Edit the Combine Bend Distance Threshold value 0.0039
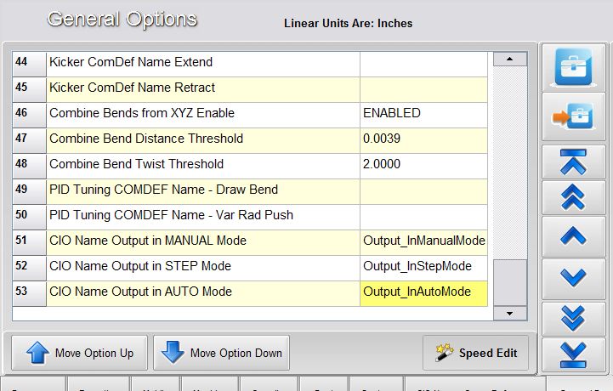The height and width of the screenshot is (391, 613). click(x=423, y=139)
